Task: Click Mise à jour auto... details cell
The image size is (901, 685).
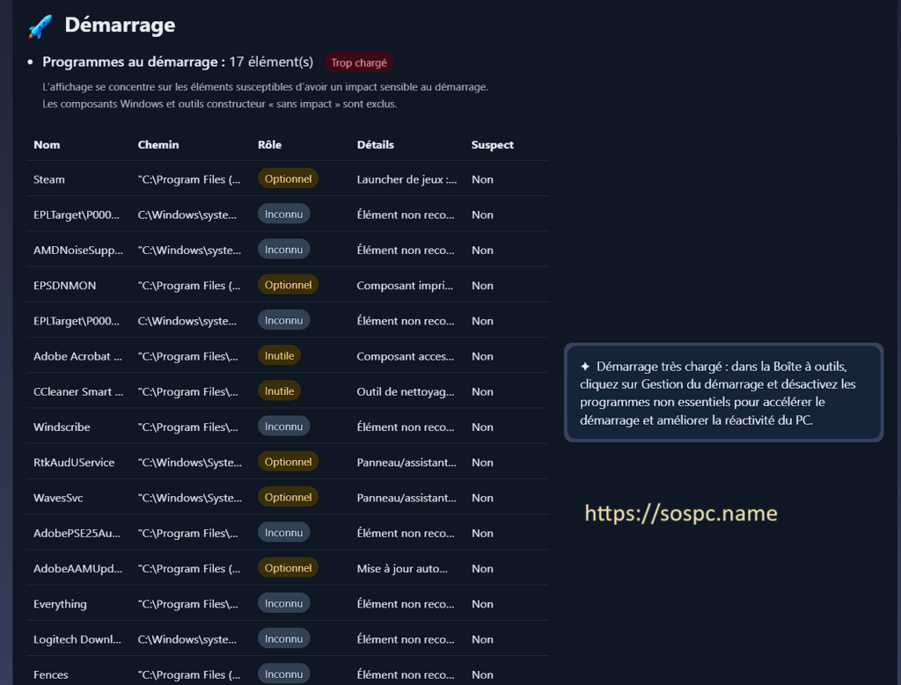Action: point(402,568)
